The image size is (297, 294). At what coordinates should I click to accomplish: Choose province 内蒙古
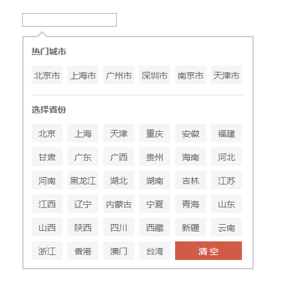[119, 204]
